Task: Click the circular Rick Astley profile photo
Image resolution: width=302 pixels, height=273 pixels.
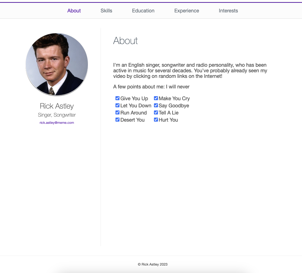Action: point(57,64)
